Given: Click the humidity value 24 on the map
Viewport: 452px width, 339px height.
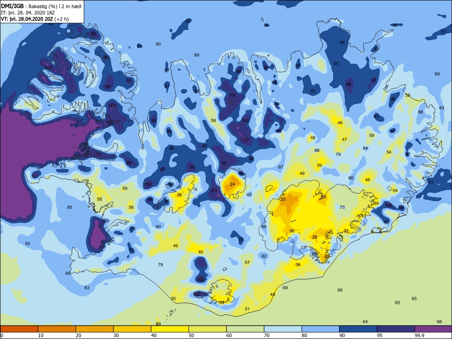Looking at the screenshot, I should pyautogui.click(x=232, y=184).
